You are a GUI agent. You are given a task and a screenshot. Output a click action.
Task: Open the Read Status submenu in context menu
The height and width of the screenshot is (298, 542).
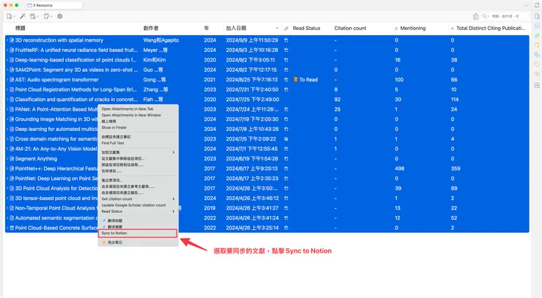tap(138, 212)
